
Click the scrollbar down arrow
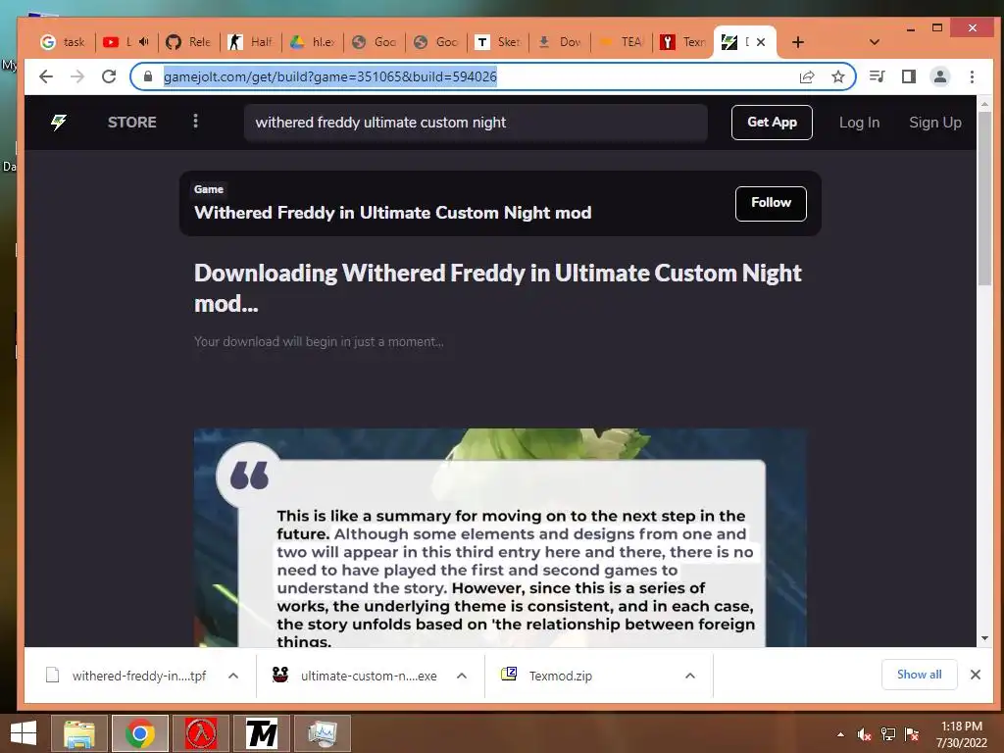pyautogui.click(x=984, y=638)
